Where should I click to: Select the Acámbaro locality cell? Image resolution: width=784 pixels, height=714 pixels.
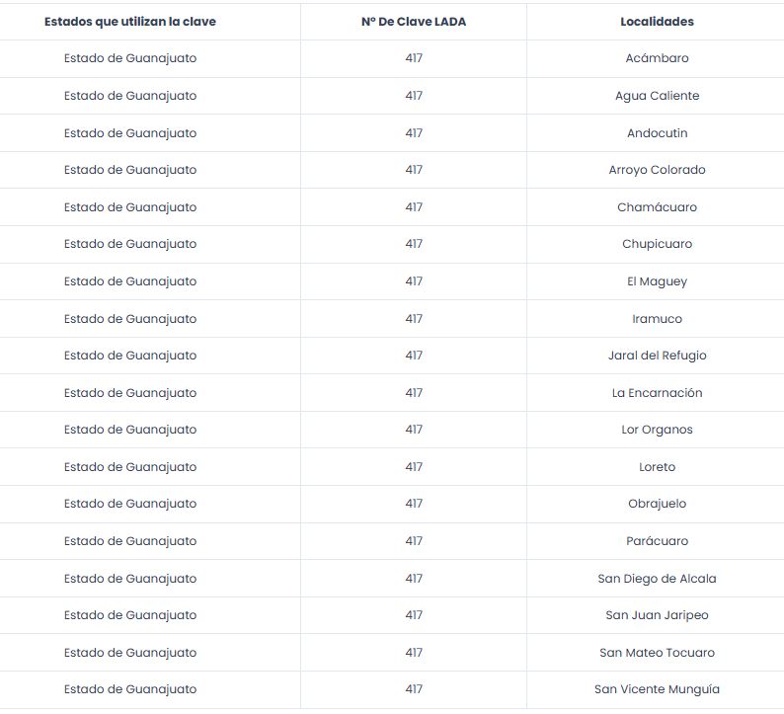(657, 58)
